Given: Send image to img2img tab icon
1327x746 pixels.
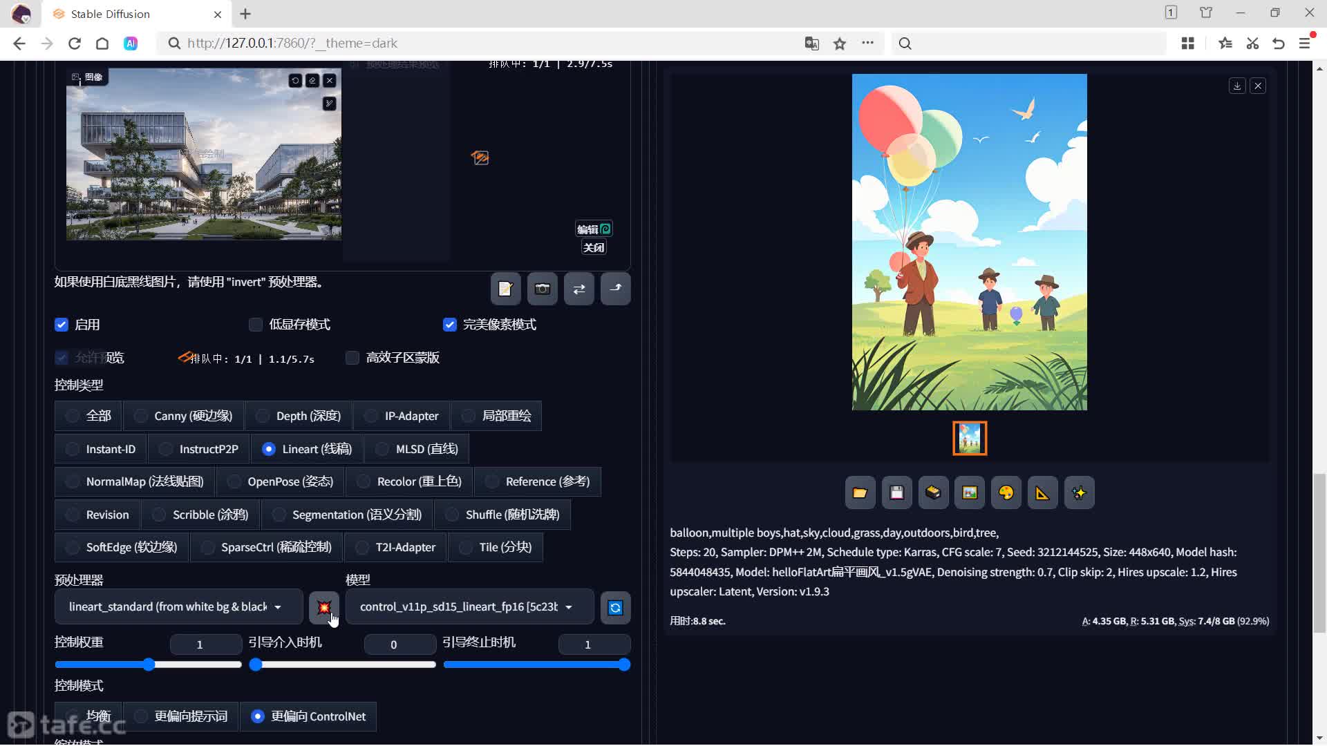Looking at the screenshot, I should 970,492.
